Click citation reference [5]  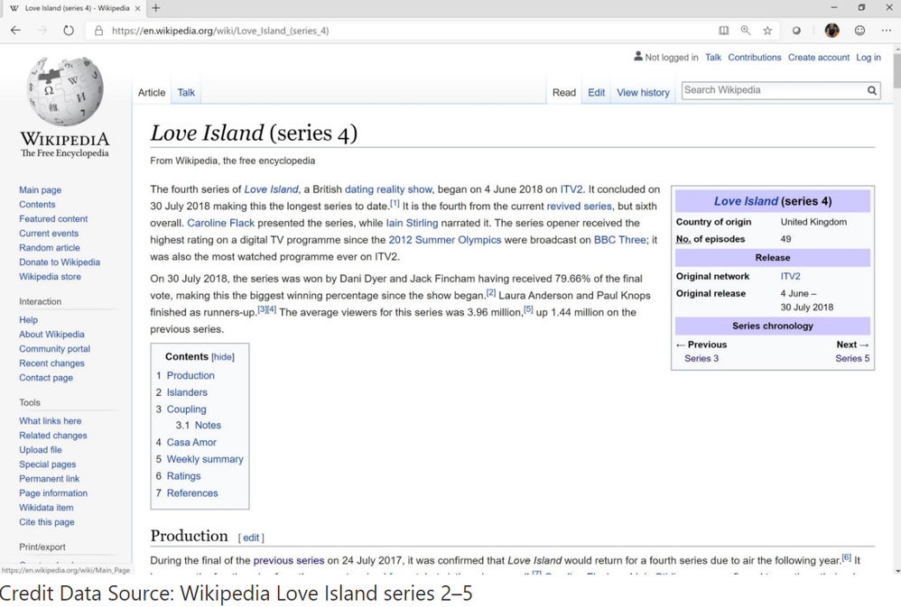point(528,309)
